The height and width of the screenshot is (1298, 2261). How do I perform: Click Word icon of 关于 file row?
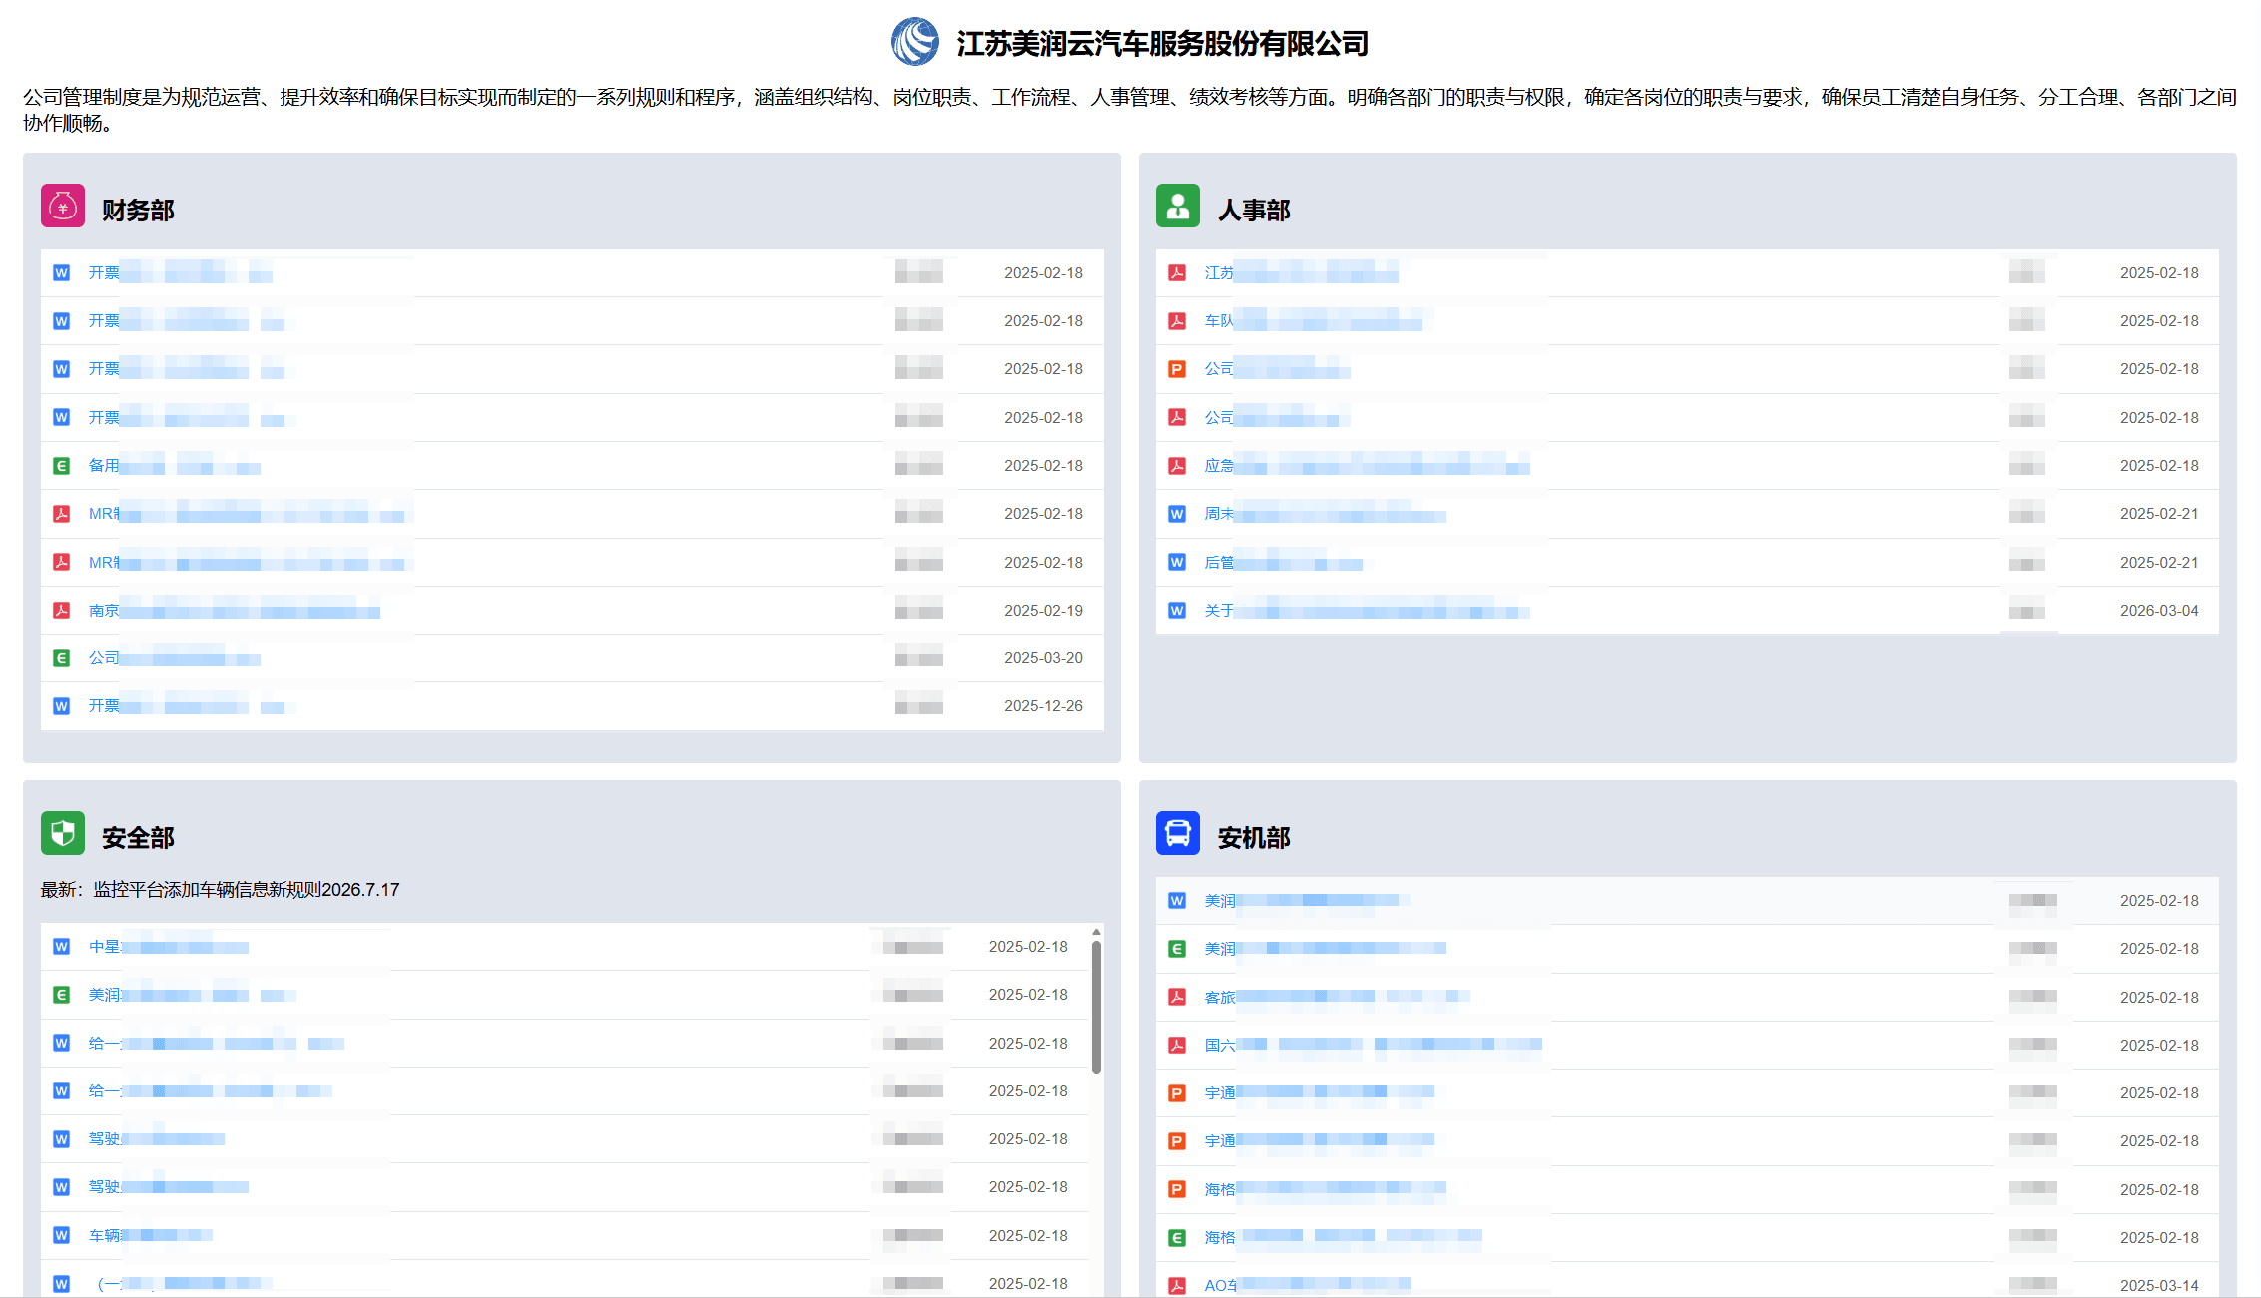pos(1177,610)
